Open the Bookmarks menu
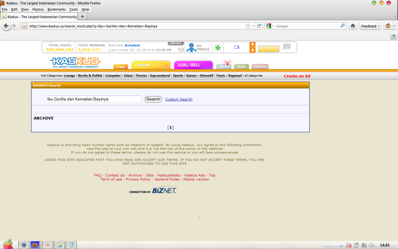The image size is (398, 249). coord(56,9)
